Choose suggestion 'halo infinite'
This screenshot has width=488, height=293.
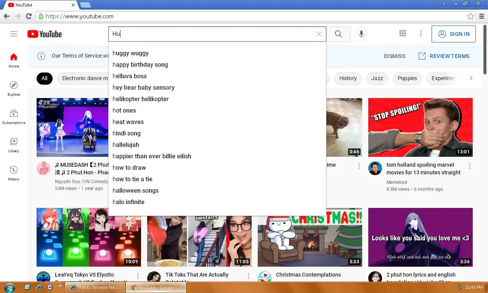[217, 202]
